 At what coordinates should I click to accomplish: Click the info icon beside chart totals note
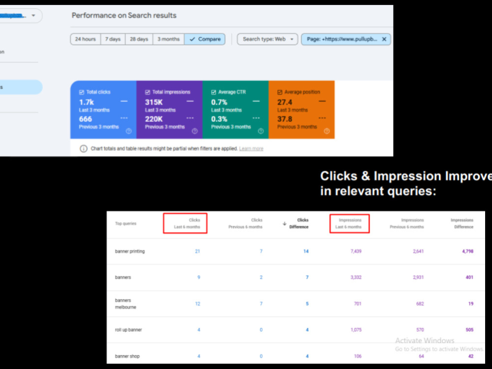pyautogui.click(x=84, y=149)
